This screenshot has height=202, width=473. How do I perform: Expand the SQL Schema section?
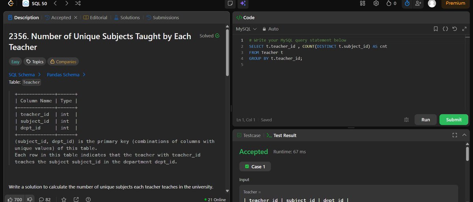click(x=24, y=74)
